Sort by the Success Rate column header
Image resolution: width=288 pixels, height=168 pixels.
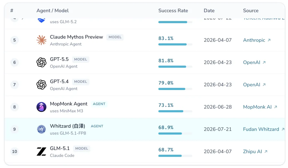tap(173, 11)
